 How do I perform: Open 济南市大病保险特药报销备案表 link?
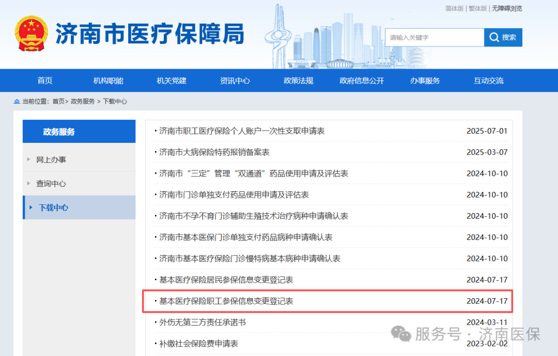click(214, 152)
